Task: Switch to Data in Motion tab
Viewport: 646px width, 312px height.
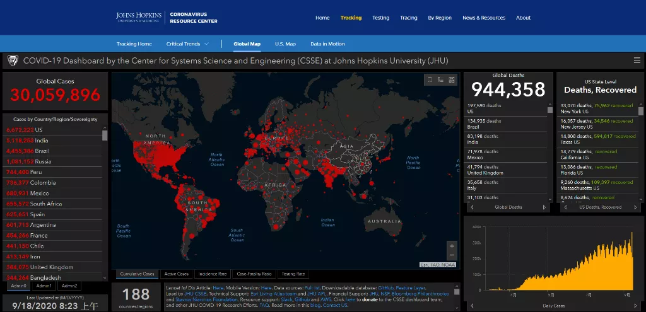Action: (327, 44)
